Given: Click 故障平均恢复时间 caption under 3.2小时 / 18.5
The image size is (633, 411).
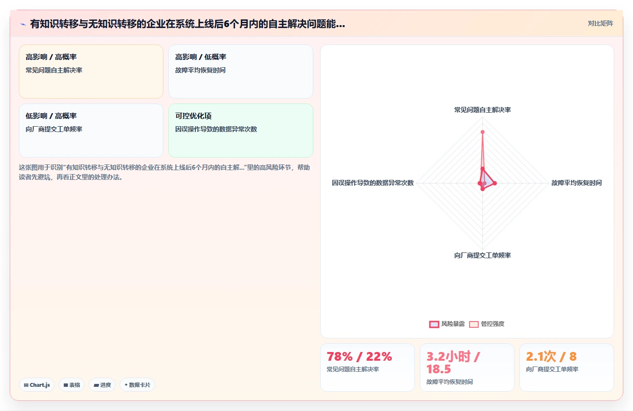Looking at the screenshot, I should click(x=449, y=382).
